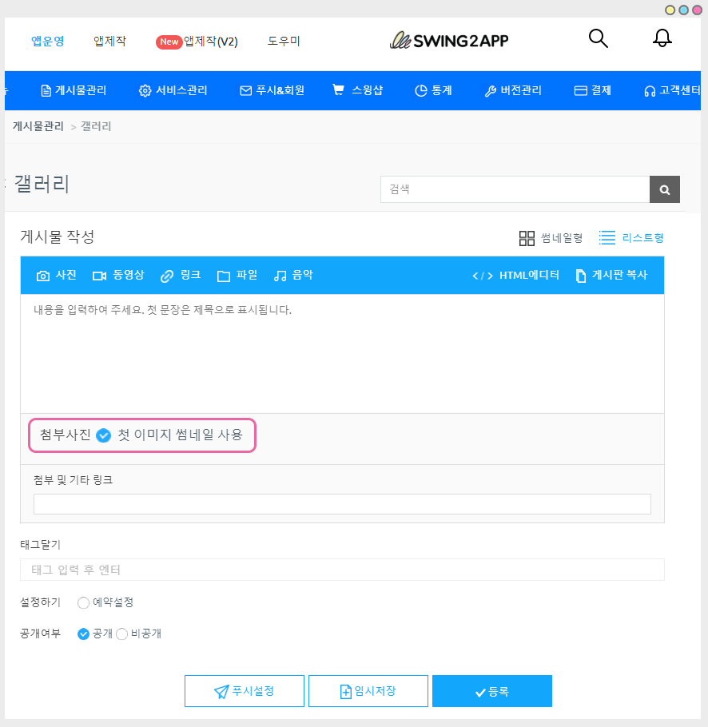
Task: Go to the 앱제작 tab
Action: coord(109,41)
